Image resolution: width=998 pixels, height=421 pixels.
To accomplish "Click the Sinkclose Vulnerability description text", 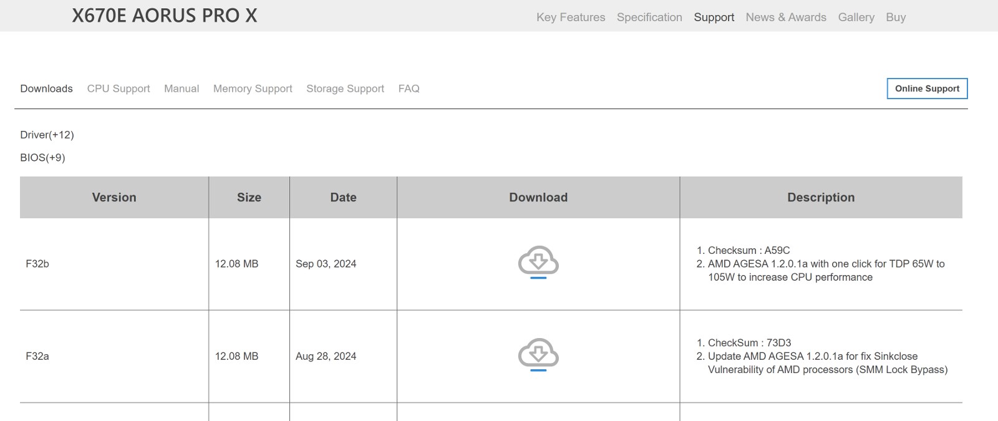I will (828, 362).
